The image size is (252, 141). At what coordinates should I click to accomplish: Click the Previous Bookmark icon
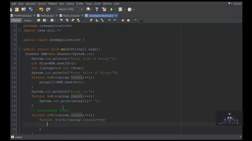(91, 20)
